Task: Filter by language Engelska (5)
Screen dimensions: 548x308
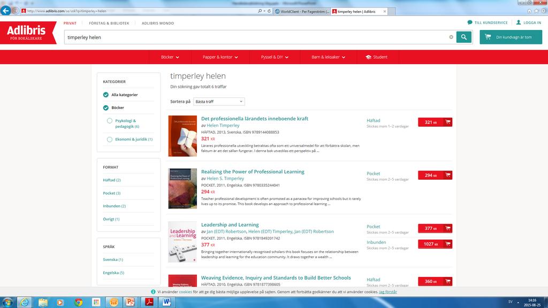Action: (x=113, y=273)
